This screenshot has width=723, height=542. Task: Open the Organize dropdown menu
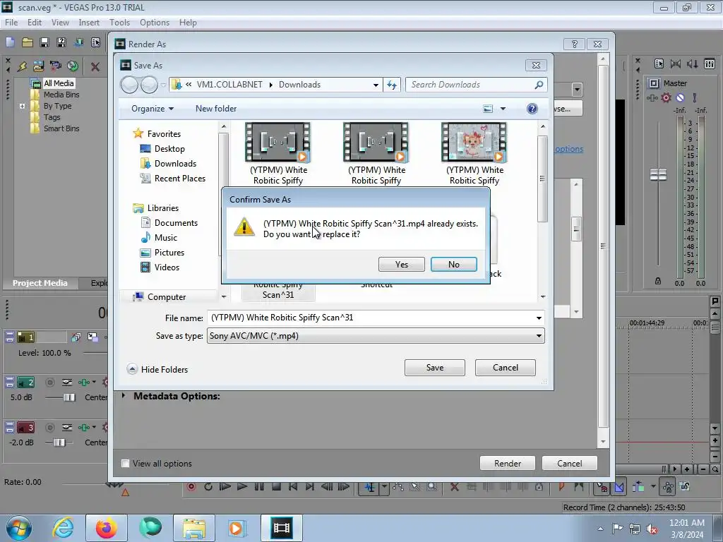pyautogui.click(x=153, y=108)
